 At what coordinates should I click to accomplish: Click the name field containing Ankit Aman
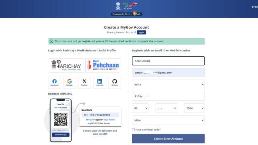168,61
